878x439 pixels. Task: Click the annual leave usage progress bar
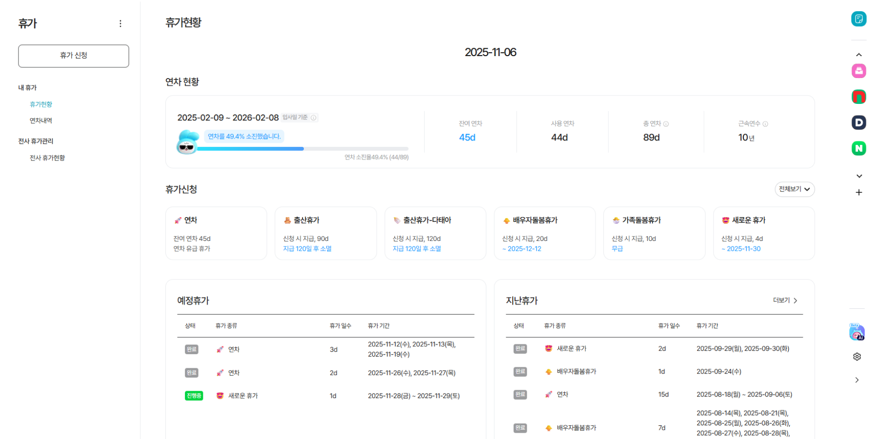302,149
